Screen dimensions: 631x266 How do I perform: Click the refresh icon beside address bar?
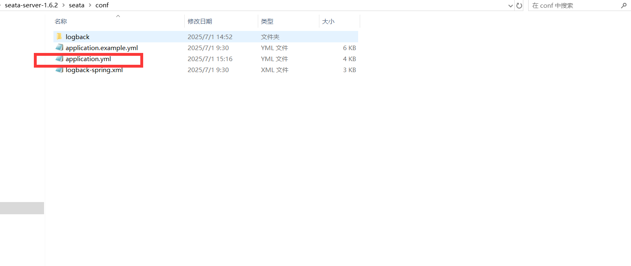coord(519,6)
